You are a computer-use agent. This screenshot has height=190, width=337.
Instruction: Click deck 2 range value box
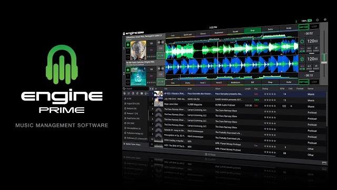click(316, 67)
